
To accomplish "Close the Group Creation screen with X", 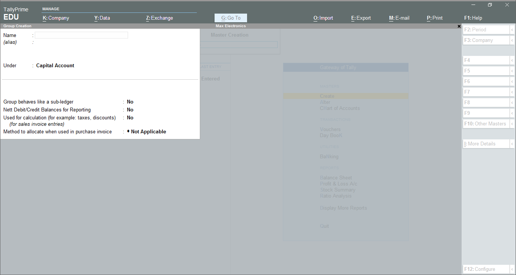I will 459,26.
